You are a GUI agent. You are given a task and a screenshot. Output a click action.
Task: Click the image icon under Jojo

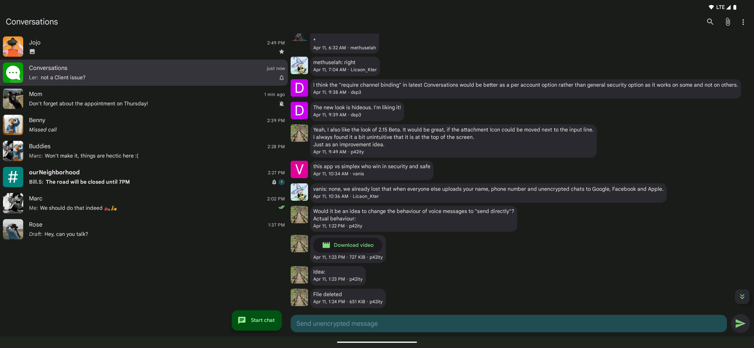pyautogui.click(x=32, y=52)
